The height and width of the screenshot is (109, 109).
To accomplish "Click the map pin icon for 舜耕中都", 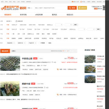I will (x=45, y=88).
